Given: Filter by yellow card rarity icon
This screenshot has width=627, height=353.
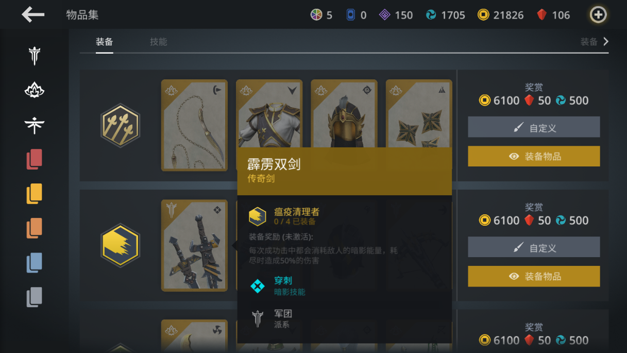Looking at the screenshot, I should pos(35,194).
